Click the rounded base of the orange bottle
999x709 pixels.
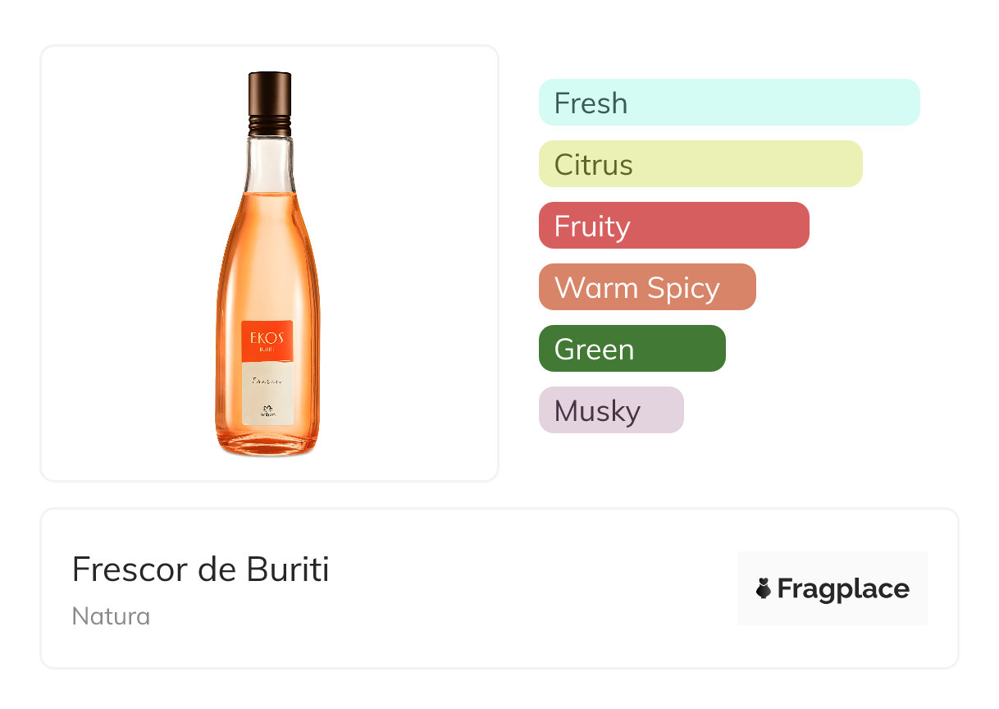point(267,443)
